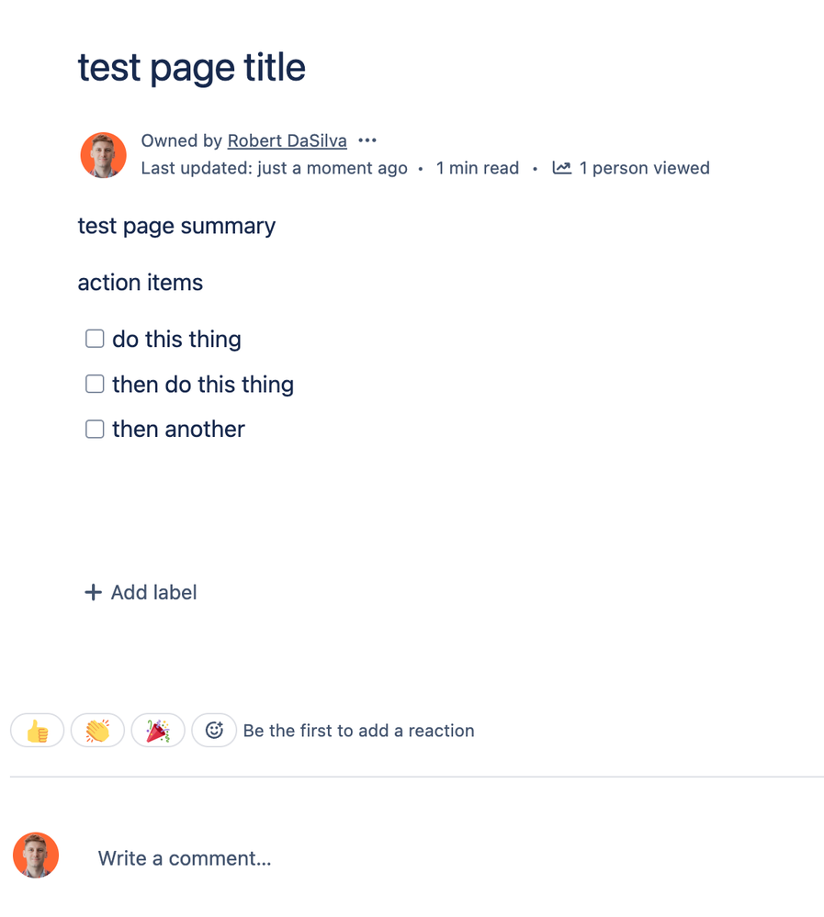Click Robert DaSilva's profile avatar

click(x=103, y=154)
